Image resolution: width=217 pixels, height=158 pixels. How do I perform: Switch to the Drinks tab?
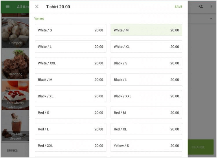(12, 150)
